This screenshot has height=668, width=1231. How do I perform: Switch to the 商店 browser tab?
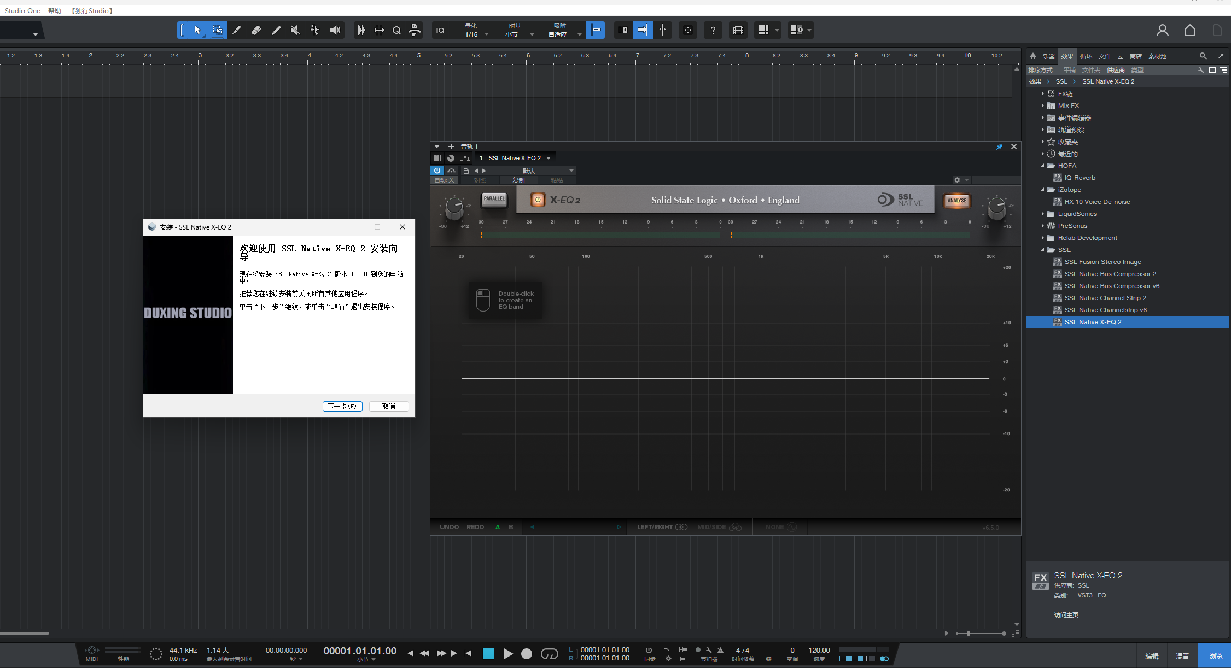[1136, 56]
